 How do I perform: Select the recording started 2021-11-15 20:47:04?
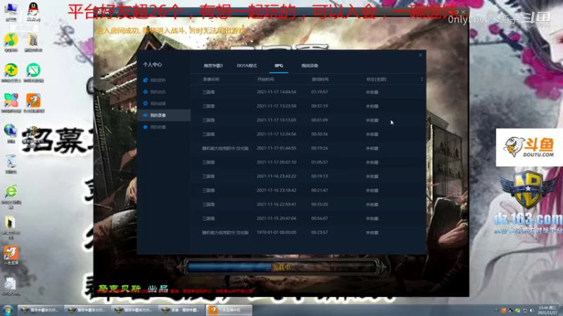[x=308, y=218]
